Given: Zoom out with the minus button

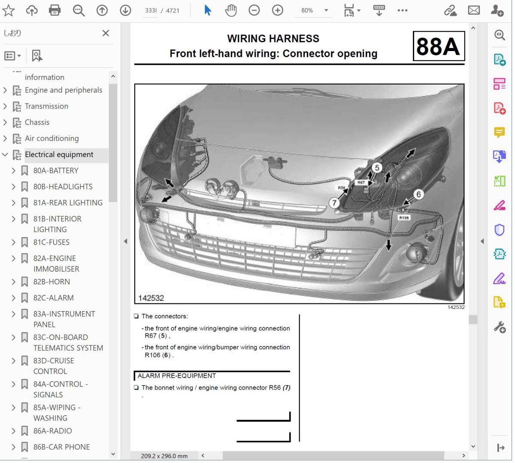Looking at the screenshot, I should click(x=254, y=10).
